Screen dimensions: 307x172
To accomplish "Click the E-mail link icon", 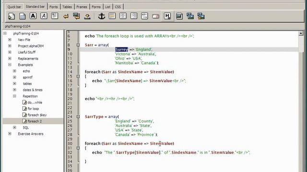I will coord(155,16).
